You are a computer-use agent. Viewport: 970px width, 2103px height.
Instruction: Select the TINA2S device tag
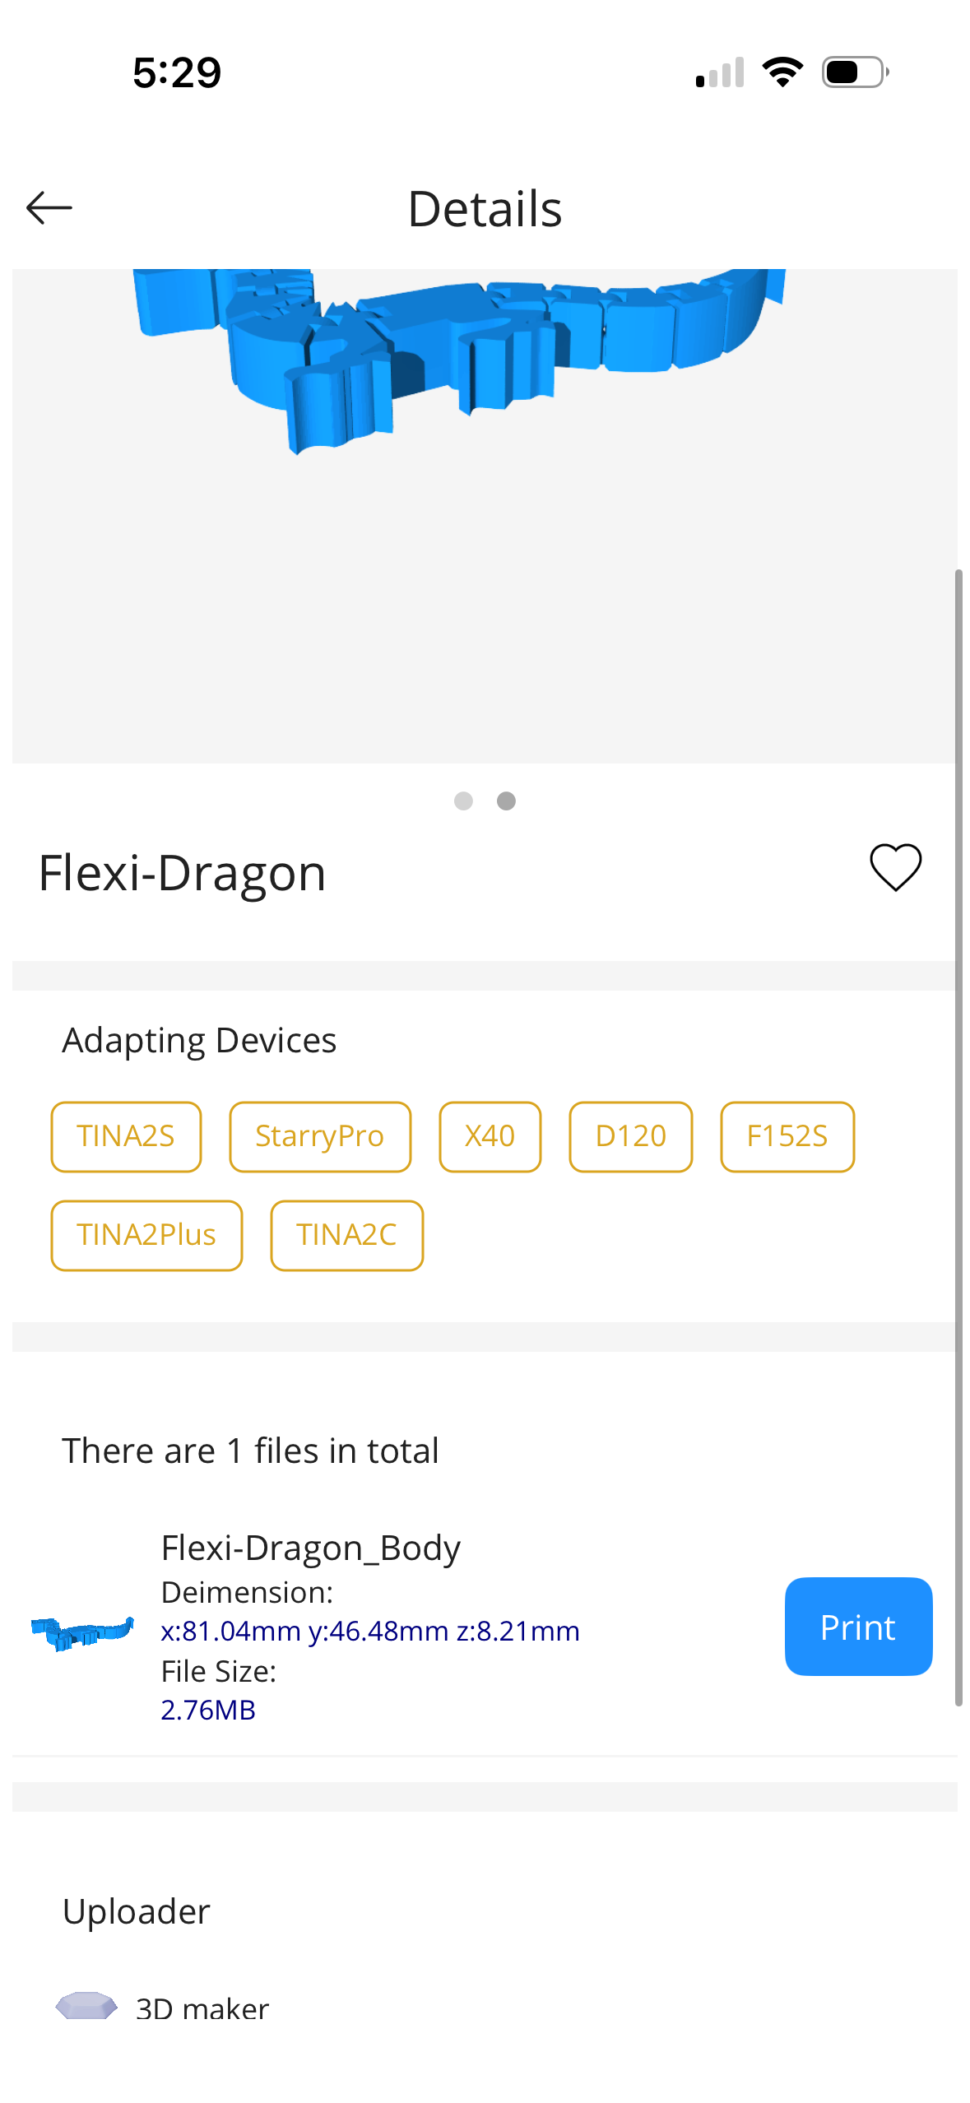126,1136
